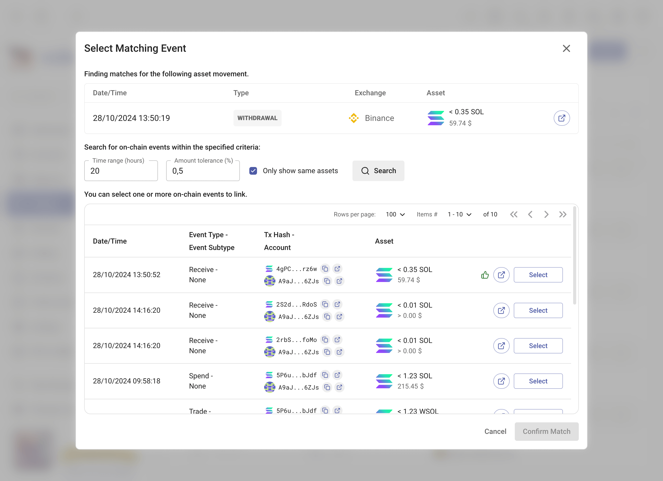Jump to the last results page
The width and height of the screenshot is (663, 481).
point(562,214)
